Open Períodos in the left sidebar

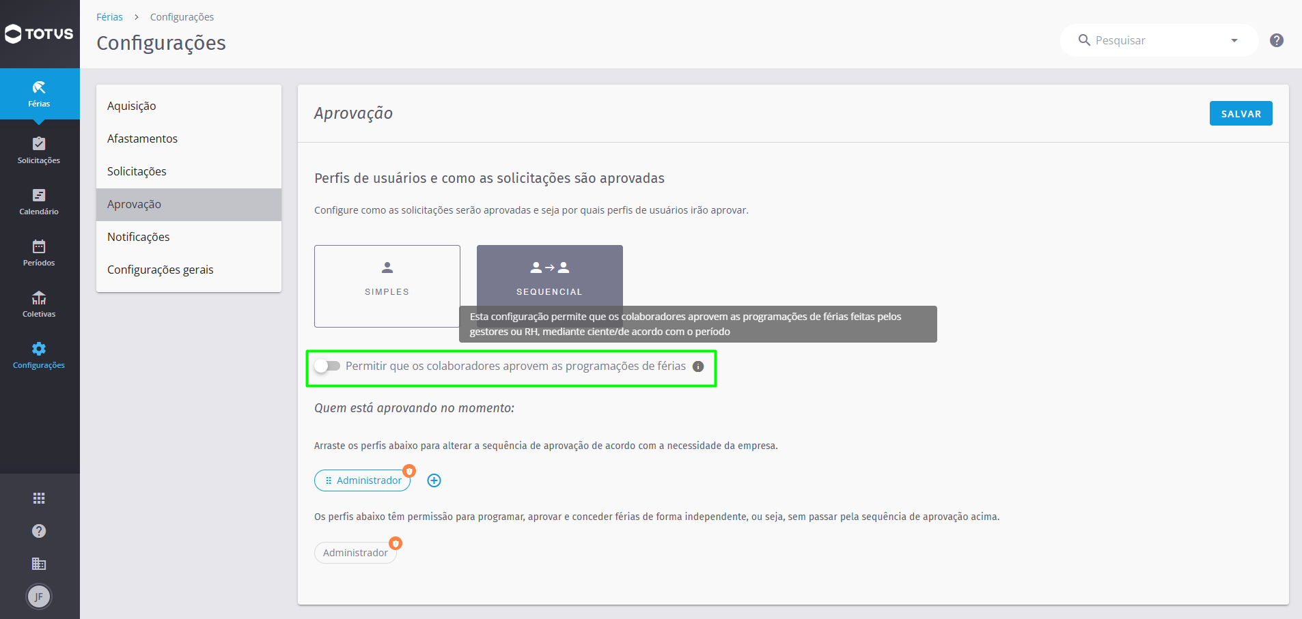point(39,253)
